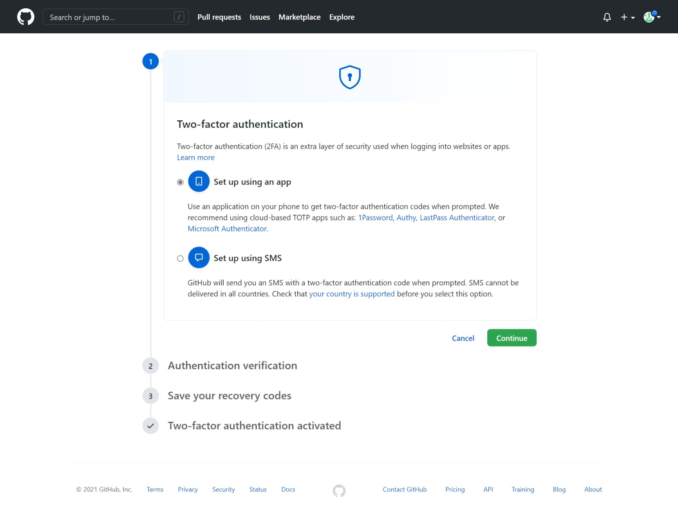Open the Marketplace menu item

(x=299, y=17)
